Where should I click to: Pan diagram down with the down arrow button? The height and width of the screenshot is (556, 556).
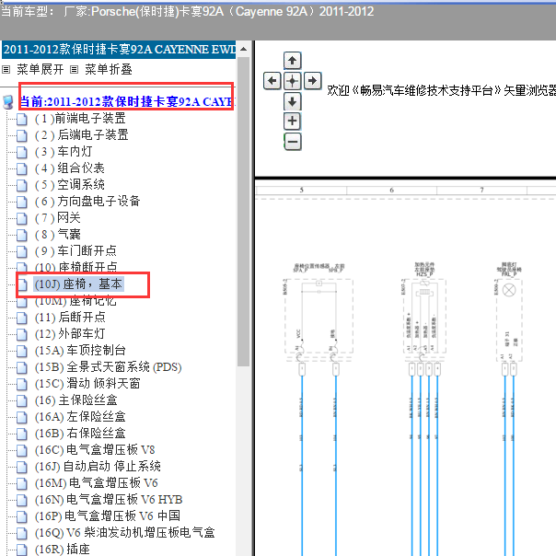pos(292,101)
